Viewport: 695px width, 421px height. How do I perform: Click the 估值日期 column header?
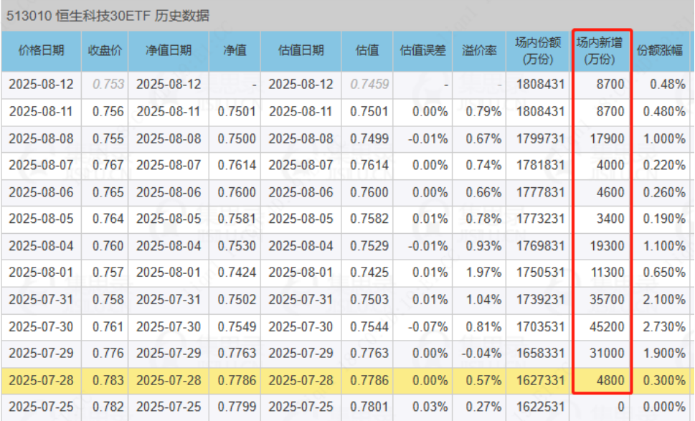[301, 50]
